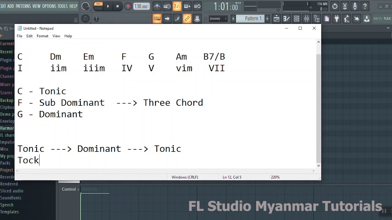The width and height of the screenshot is (392, 220).
Task: Click the scissors audio editor icon
Action: pyautogui.click(x=345, y=6)
